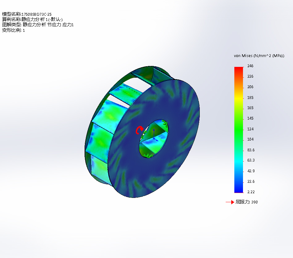The image size is (293, 258).
Task: Click the 图解类型 plot type text line
Action: (38, 25)
